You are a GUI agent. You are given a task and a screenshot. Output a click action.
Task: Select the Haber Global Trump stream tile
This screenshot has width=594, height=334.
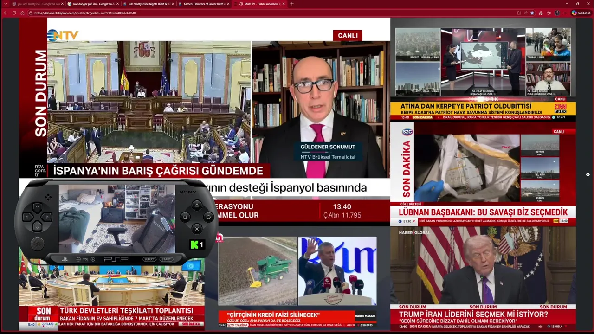(x=483, y=278)
